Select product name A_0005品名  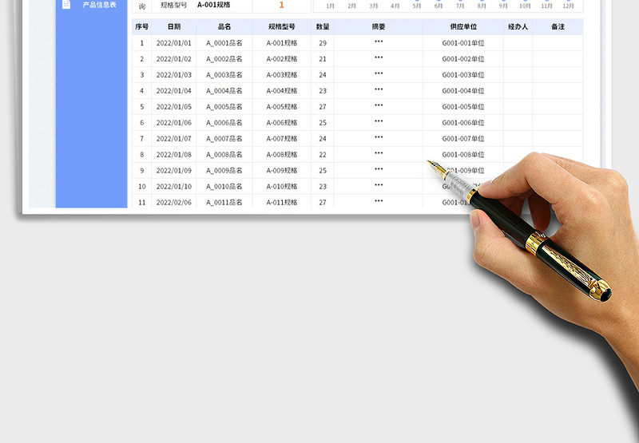(x=224, y=107)
